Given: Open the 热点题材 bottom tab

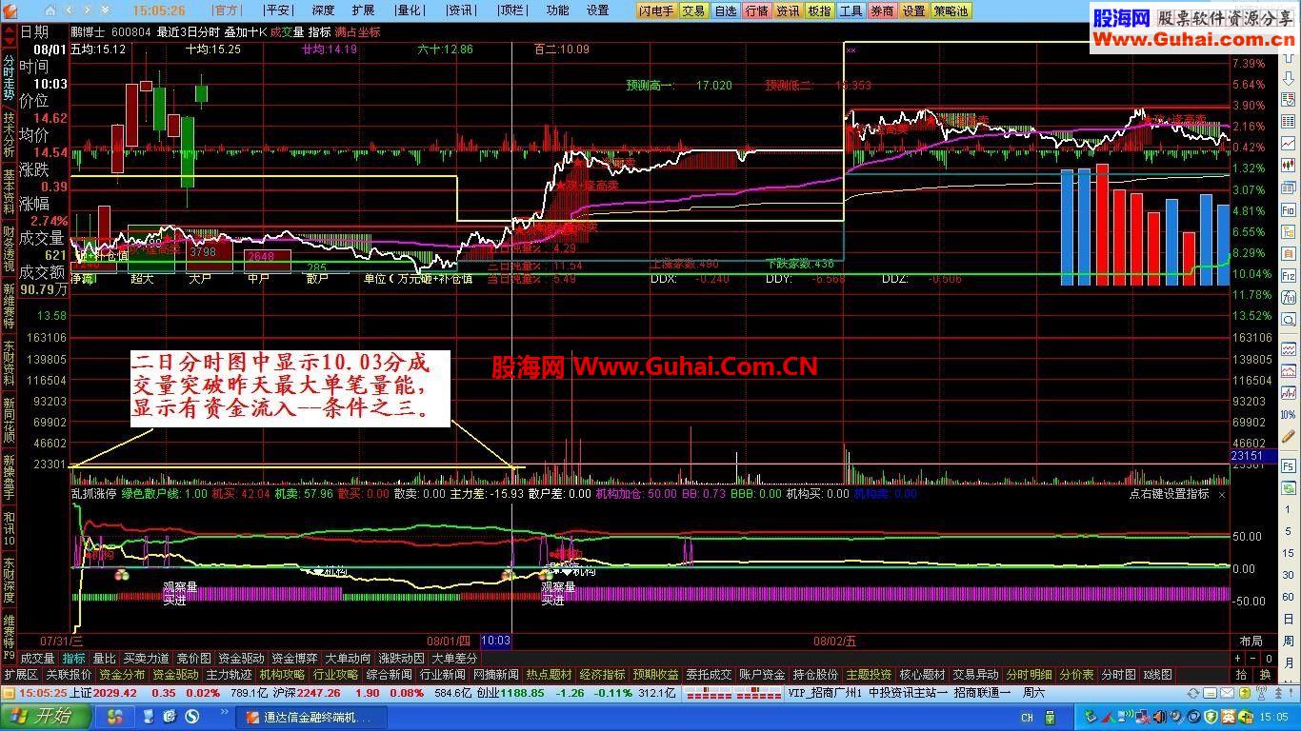Looking at the screenshot, I should pos(549,675).
